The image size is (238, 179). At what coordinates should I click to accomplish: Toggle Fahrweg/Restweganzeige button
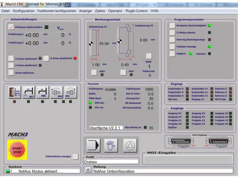172,40
